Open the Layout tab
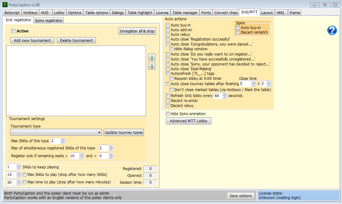Viewport: 342px width, 204px height. coord(267,12)
